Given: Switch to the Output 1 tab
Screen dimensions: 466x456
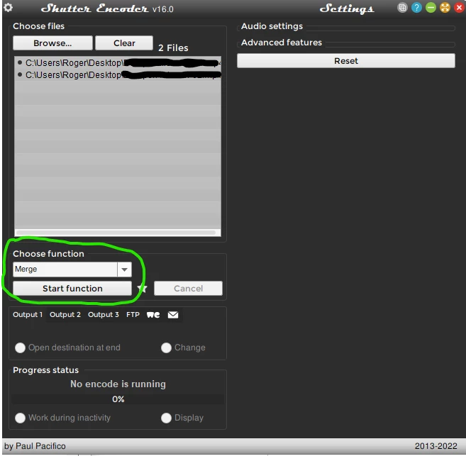Looking at the screenshot, I should click(28, 315).
